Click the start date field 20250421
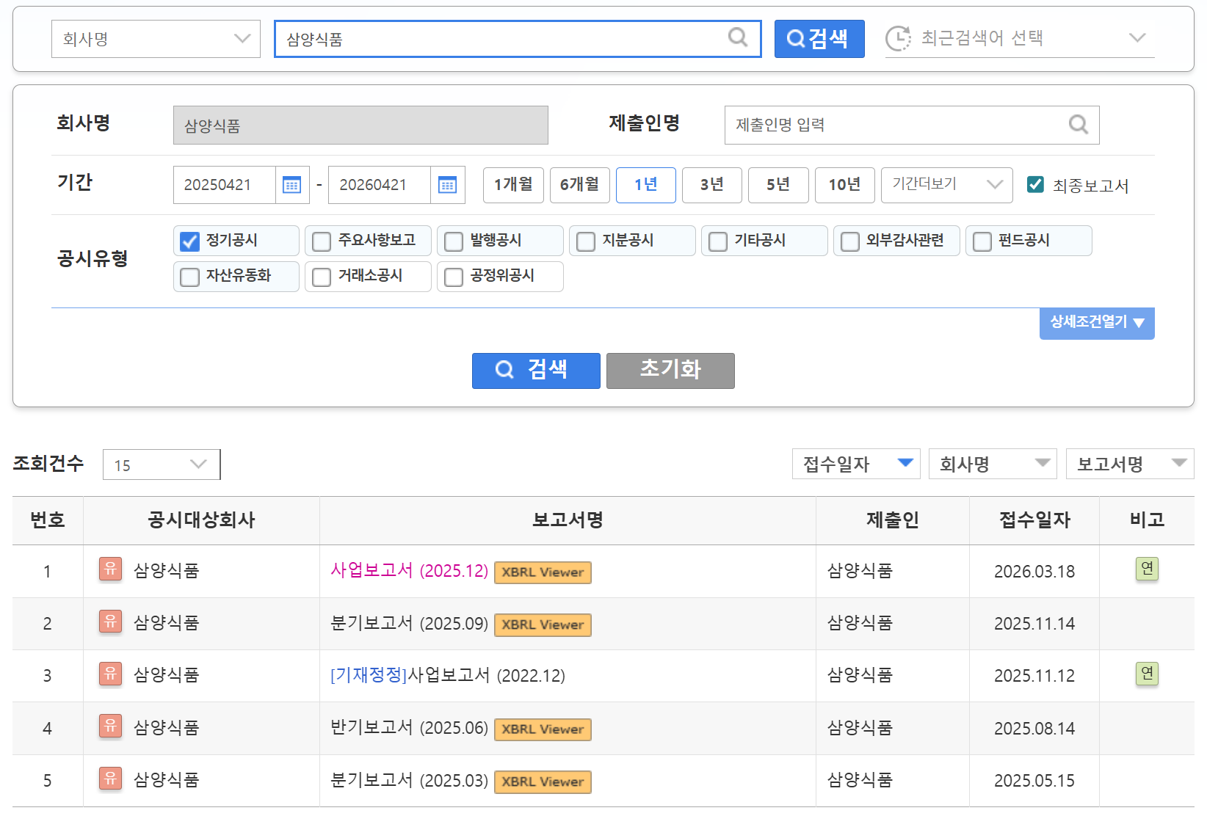 pyautogui.click(x=225, y=185)
